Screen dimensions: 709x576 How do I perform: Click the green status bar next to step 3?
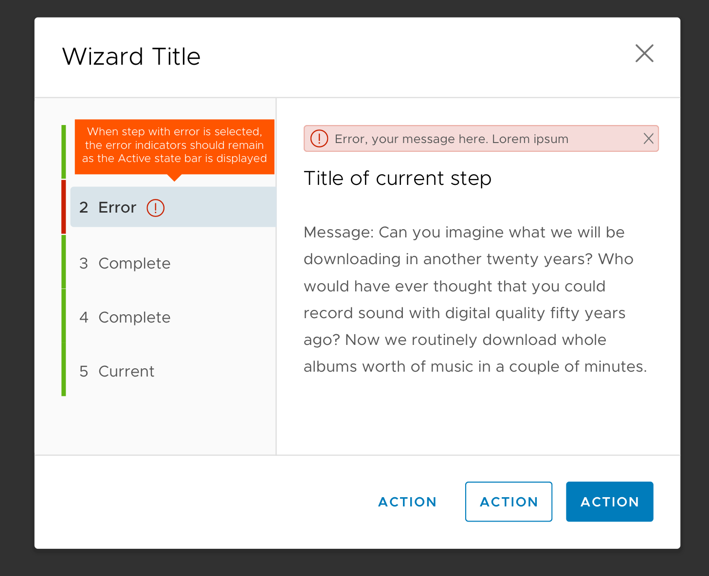click(64, 263)
